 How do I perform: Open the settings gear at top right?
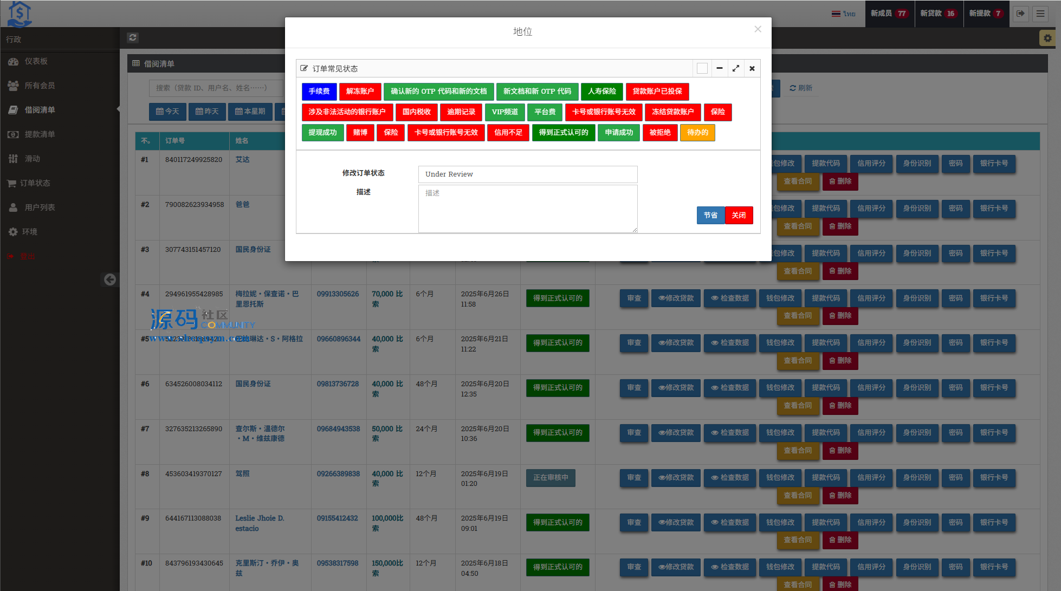coord(1047,38)
